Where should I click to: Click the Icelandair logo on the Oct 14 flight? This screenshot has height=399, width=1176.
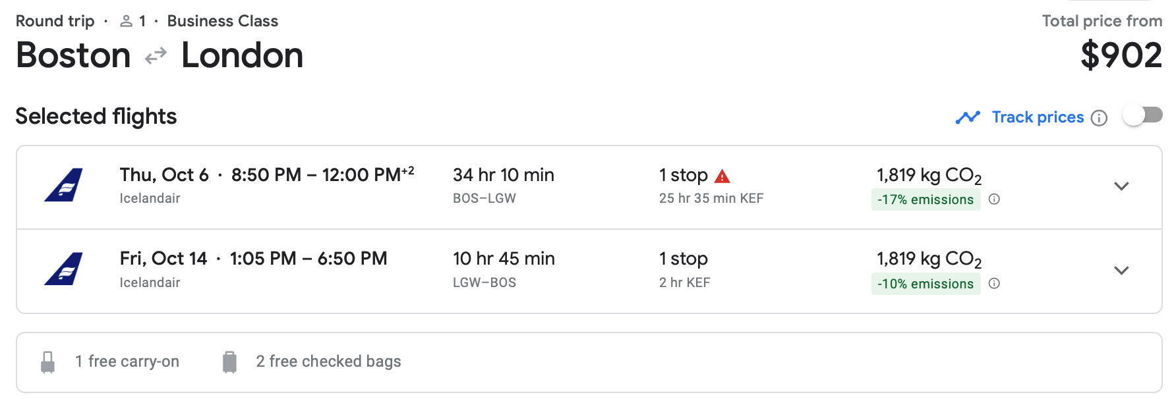(64, 269)
